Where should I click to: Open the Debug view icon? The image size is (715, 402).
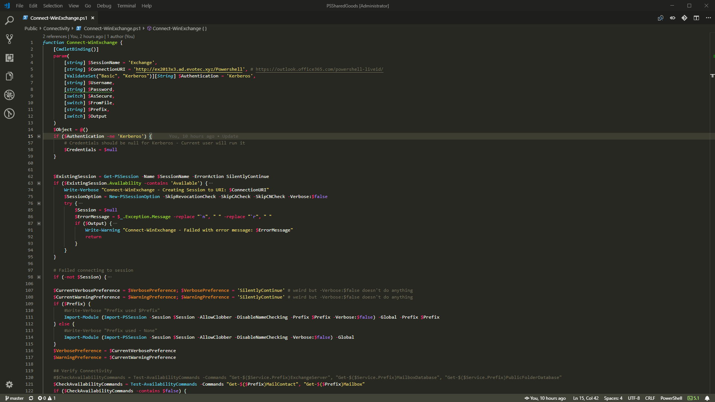pos(9,95)
